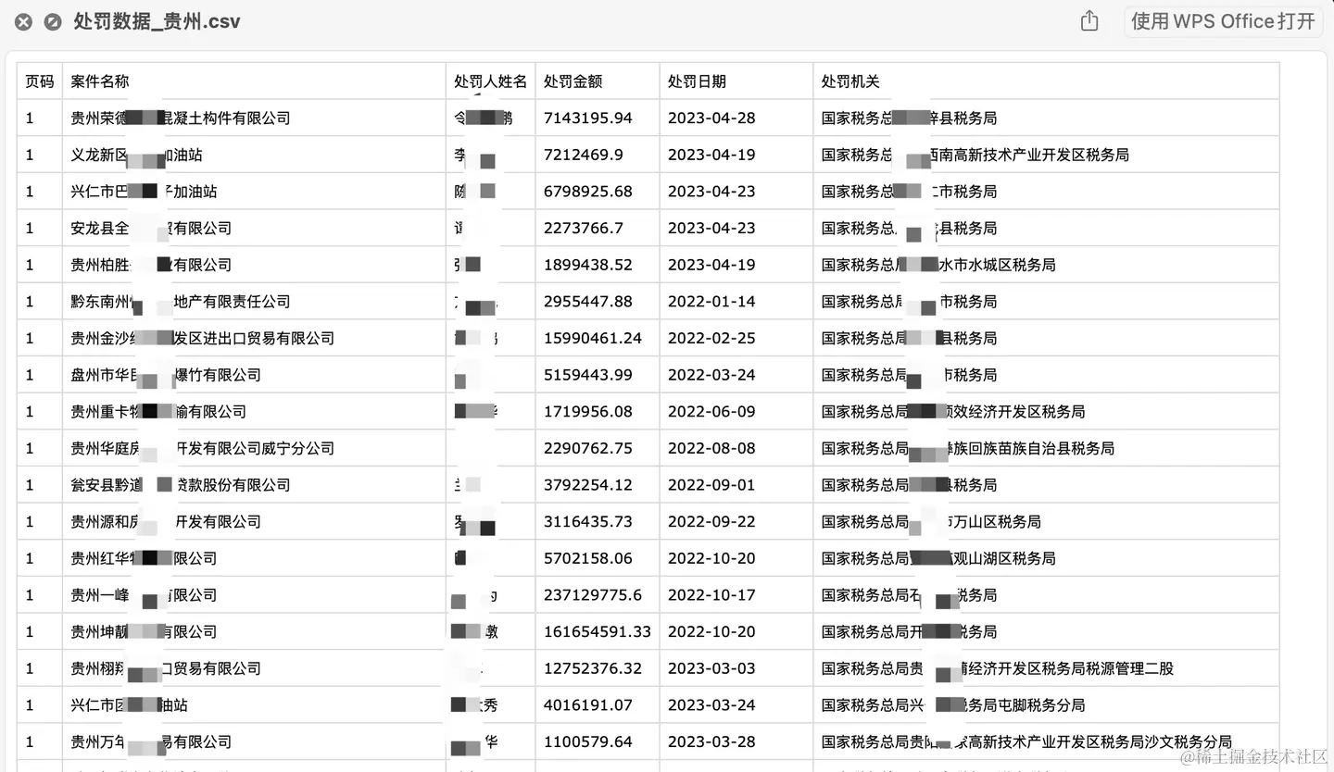The height and width of the screenshot is (772, 1334).
Task: Click amount cell 2290762.75
Action: pos(598,448)
